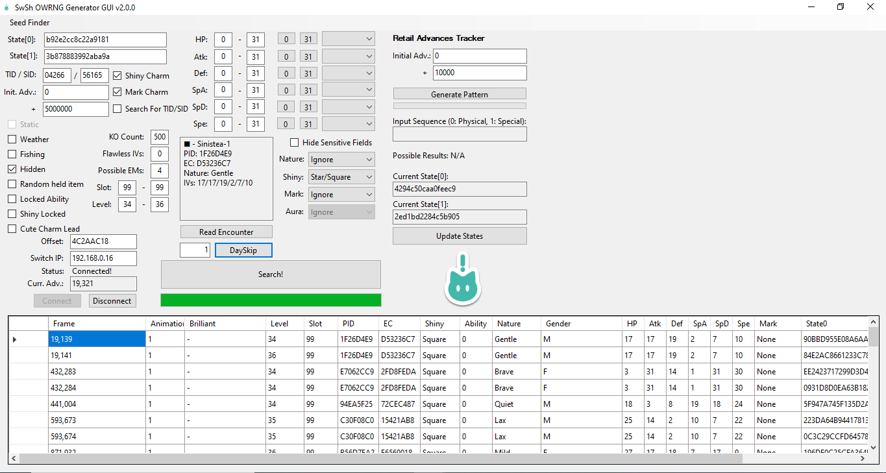Focus the DaySkip count field
The width and height of the screenshot is (886, 473).
pos(195,250)
